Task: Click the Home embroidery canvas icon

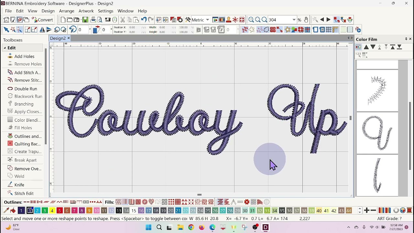Action: (6, 20)
